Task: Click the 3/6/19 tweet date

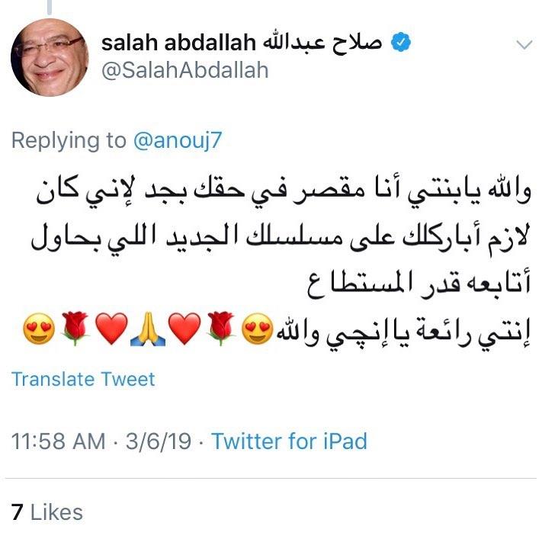Action: pyautogui.click(x=164, y=441)
